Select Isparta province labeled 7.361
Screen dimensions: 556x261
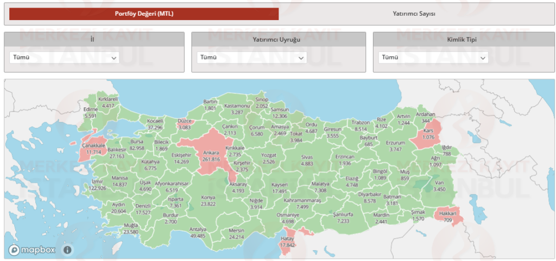(175, 202)
